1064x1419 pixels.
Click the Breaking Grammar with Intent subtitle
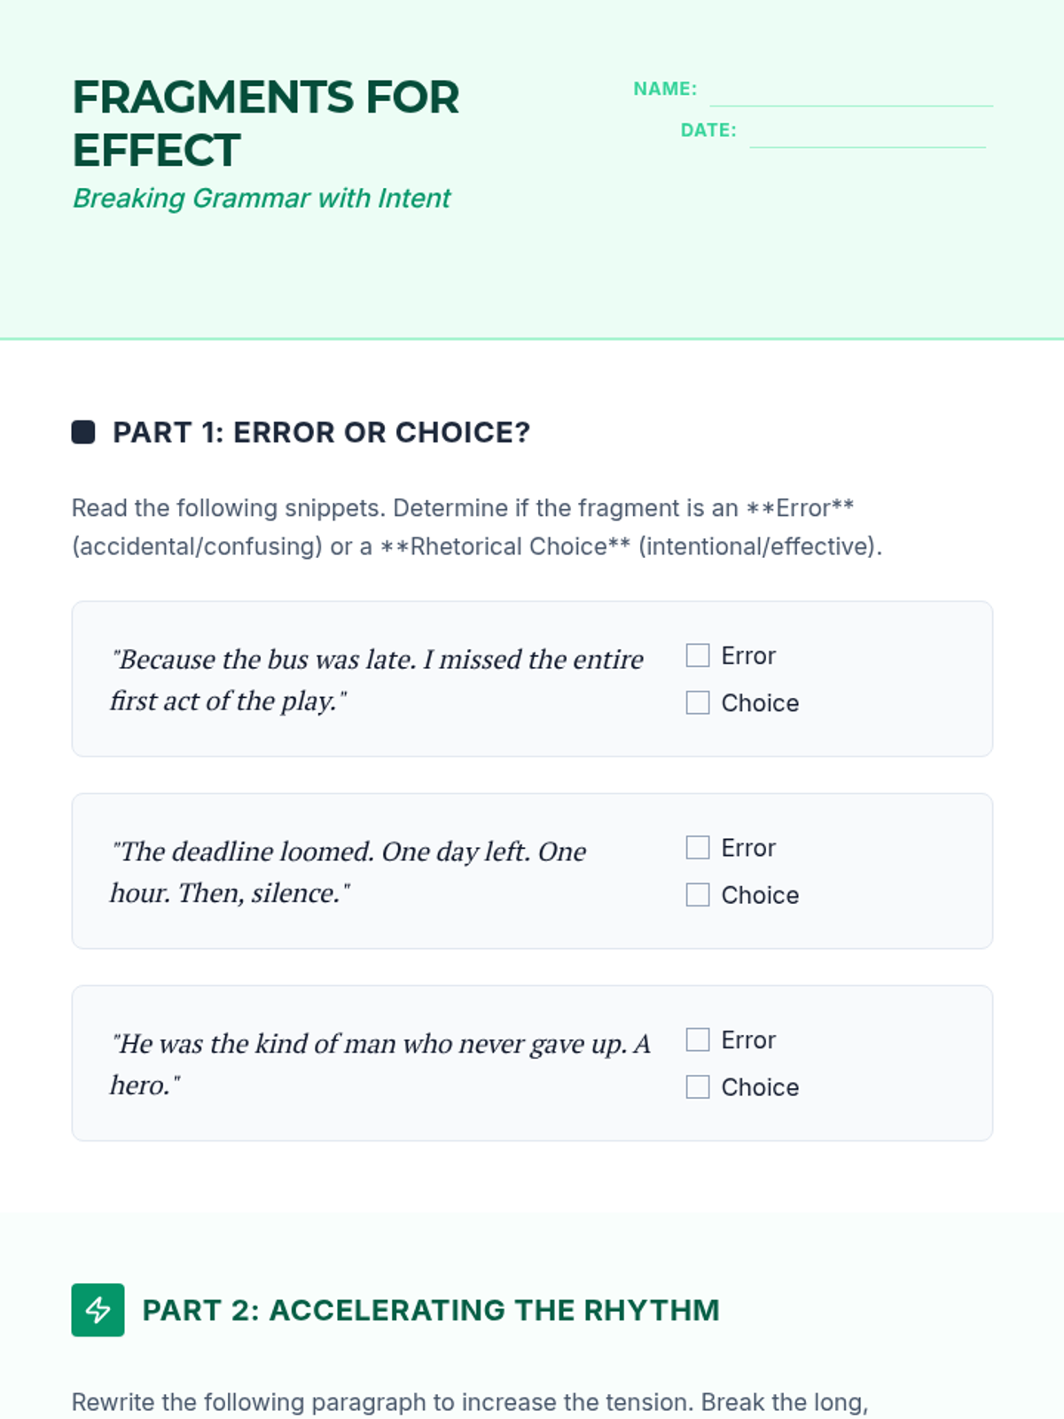pos(262,198)
